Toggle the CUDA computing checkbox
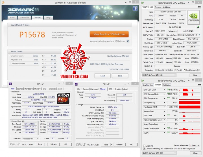The height and width of the screenshot is (157, 203). tap(166, 70)
